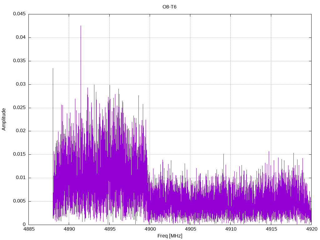This screenshot has width=320, height=240.
Task: Select the 4905 x-axis tick label
Action: pyautogui.click(x=190, y=229)
